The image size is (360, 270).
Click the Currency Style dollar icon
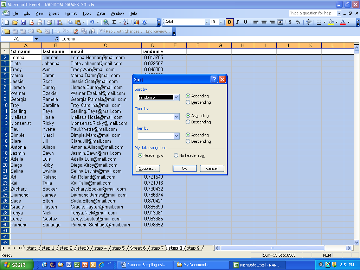290,22
